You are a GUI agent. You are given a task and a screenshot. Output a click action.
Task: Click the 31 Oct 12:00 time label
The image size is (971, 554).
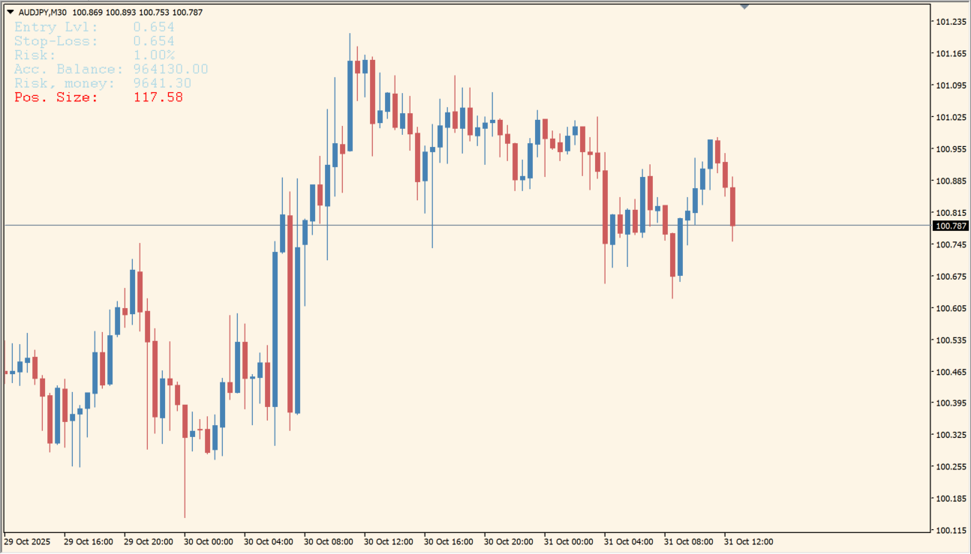coord(748,541)
